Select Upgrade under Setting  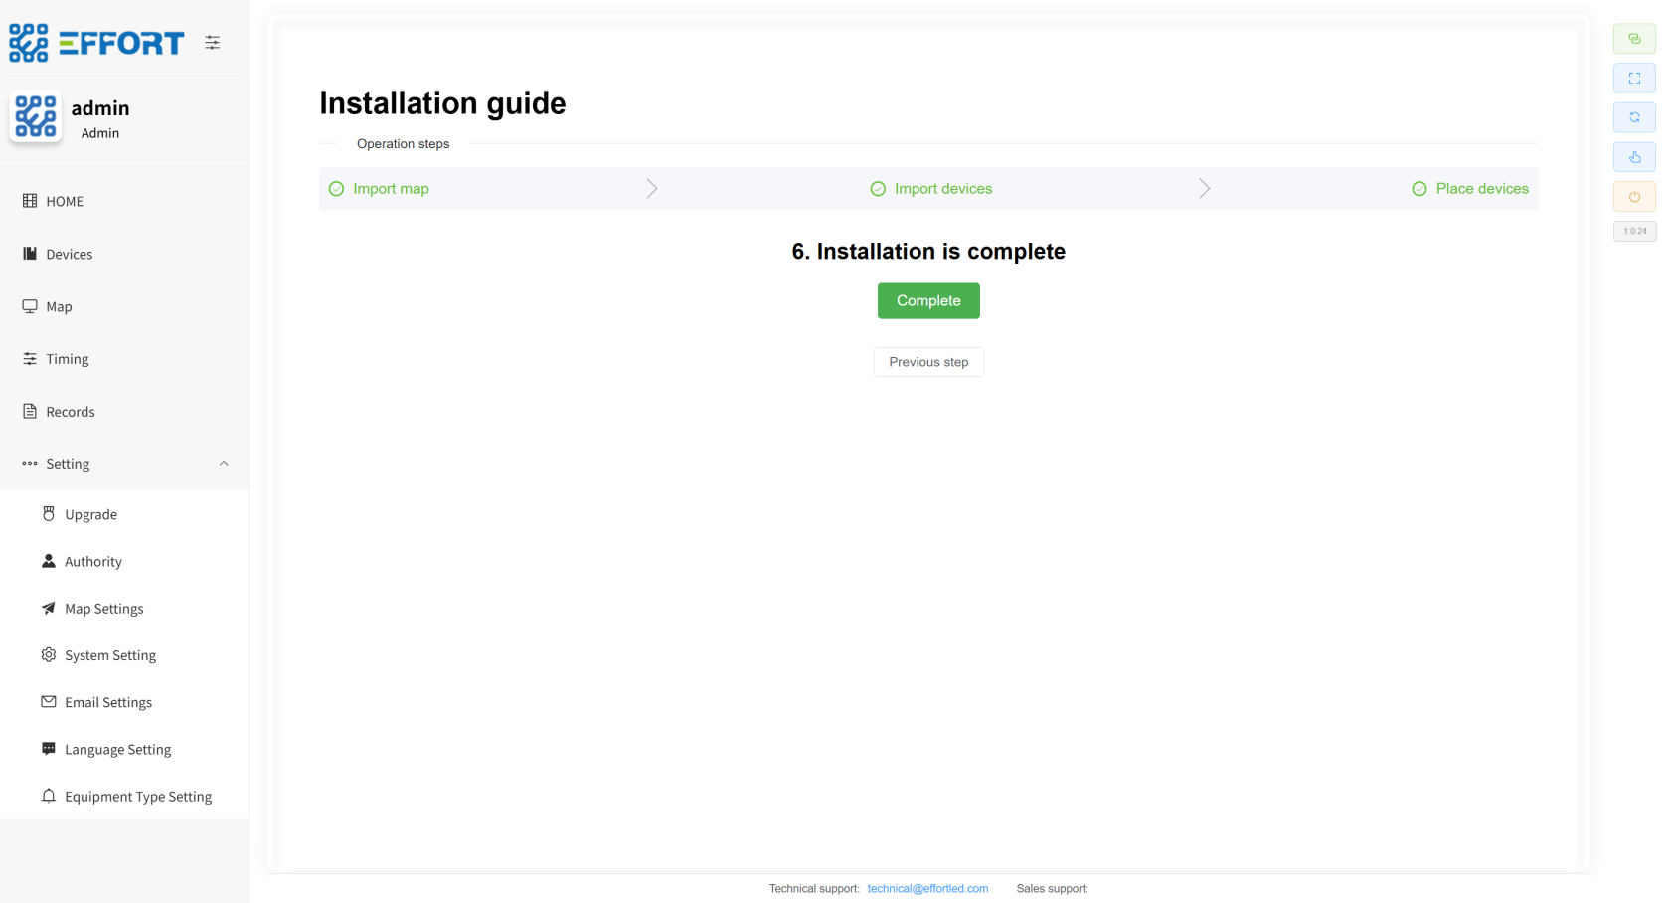[x=90, y=515]
